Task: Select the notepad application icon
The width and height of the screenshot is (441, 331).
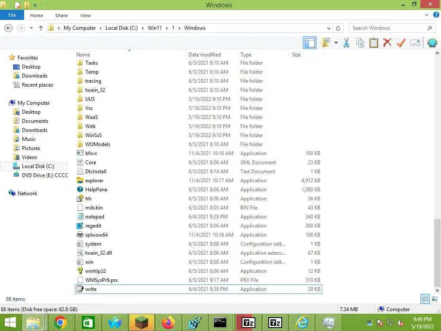Action: (x=80, y=217)
